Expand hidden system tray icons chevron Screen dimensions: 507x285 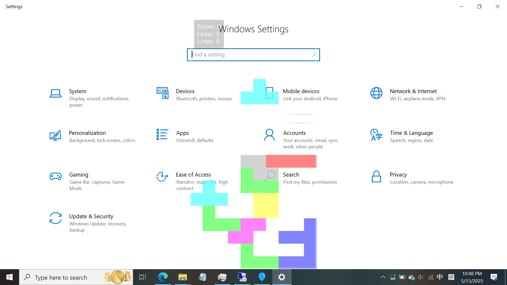point(383,277)
